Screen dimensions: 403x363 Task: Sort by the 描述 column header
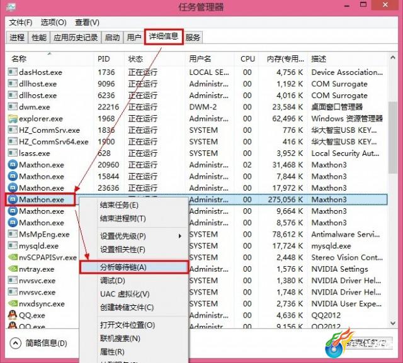(x=348, y=59)
